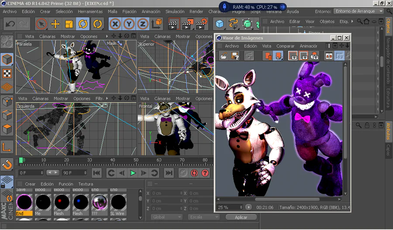The image size is (393, 230).
Task: Toggle X axis lock
Action: (115, 24)
